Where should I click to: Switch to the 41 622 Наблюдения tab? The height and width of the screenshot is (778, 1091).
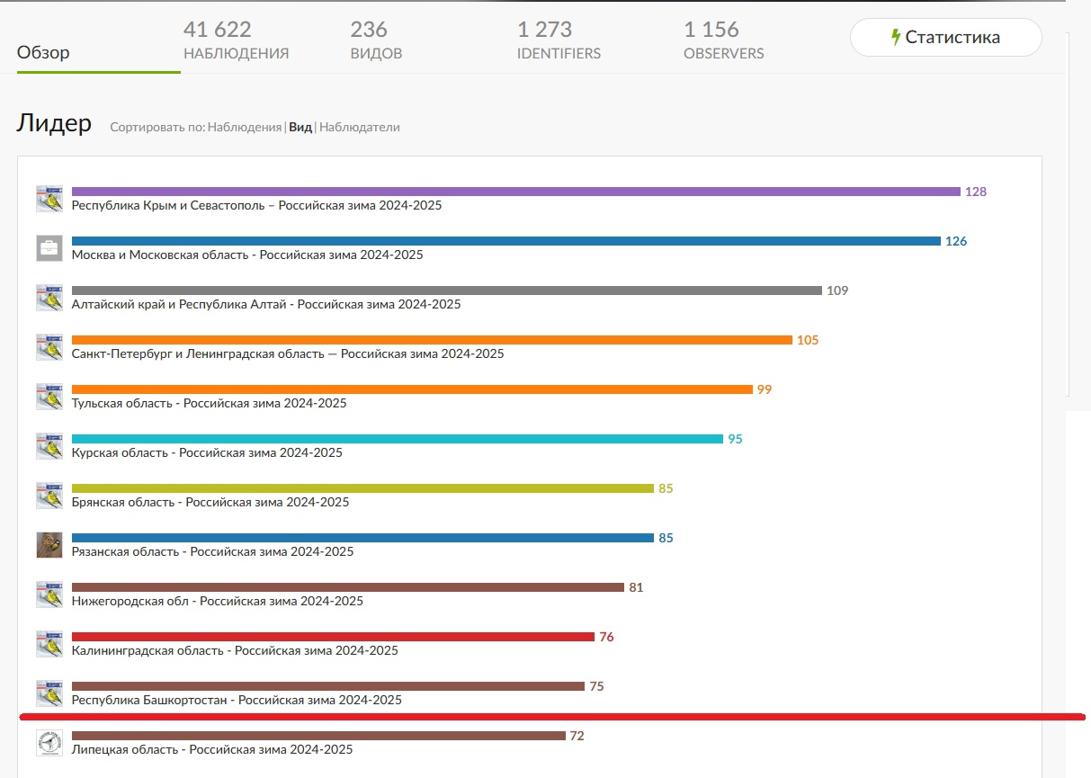pos(237,41)
